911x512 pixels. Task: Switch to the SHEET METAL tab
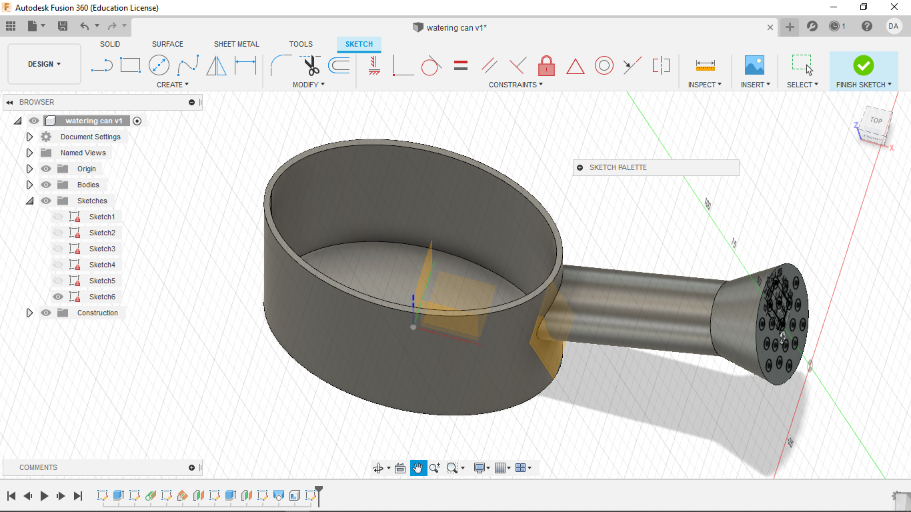click(x=236, y=44)
